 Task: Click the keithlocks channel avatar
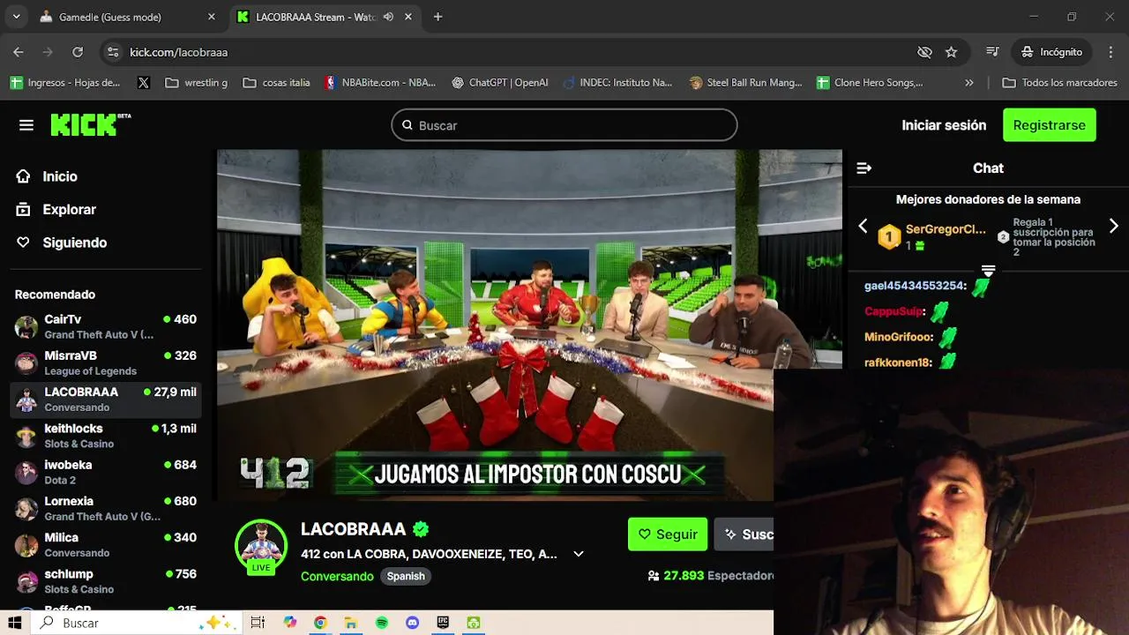(x=26, y=436)
